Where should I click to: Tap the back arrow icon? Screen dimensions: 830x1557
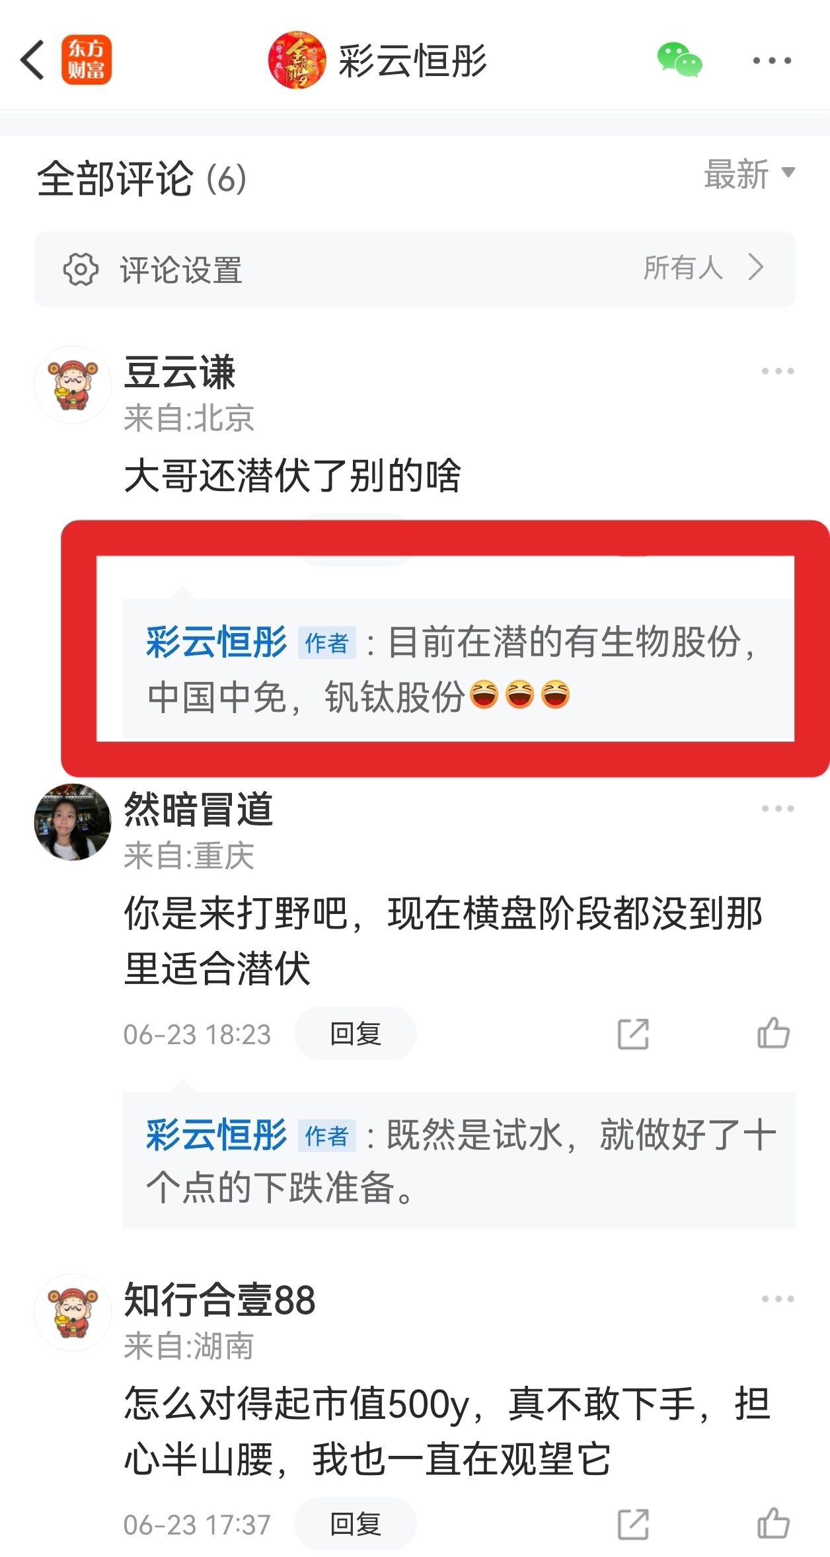click(32, 60)
